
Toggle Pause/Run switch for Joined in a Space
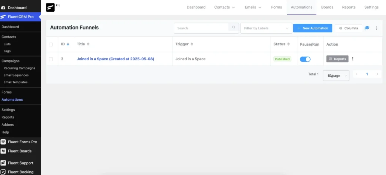[x=305, y=59]
